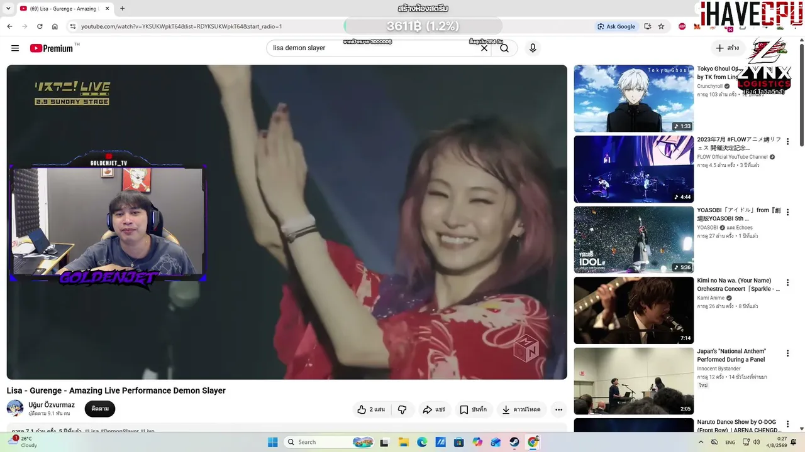Download the Lisa Gurenge video

tap(521, 409)
